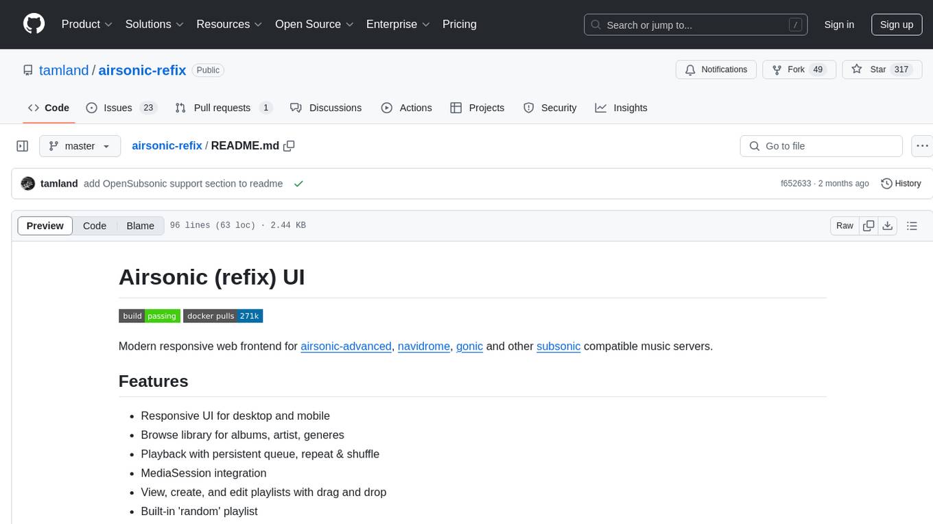
Task: Open the Pull requests tab
Action: (224, 108)
